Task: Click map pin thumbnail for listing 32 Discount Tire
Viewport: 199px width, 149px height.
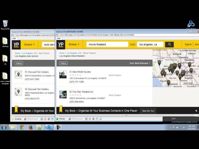Action: tap(18, 92)
